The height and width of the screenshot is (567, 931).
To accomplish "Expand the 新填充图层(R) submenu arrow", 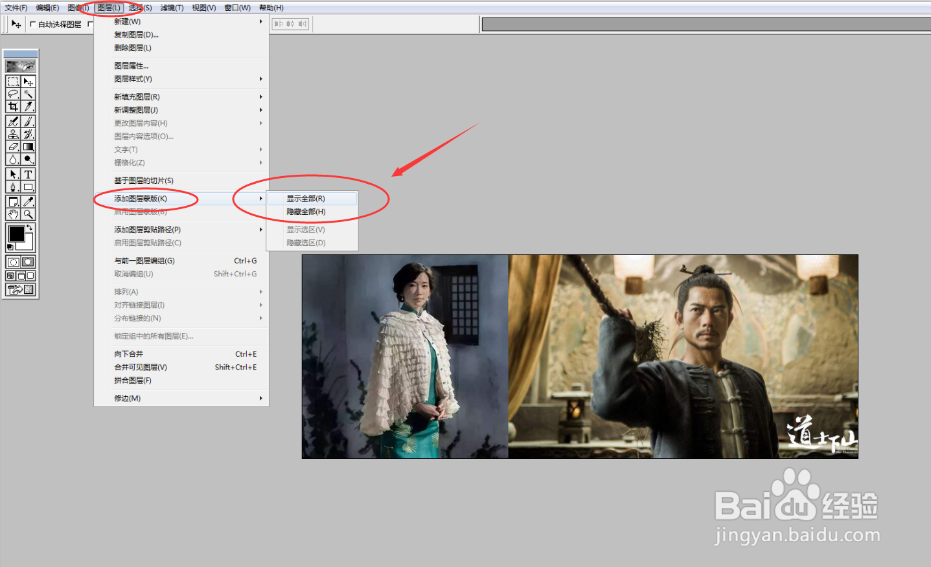I will [260, 96].
